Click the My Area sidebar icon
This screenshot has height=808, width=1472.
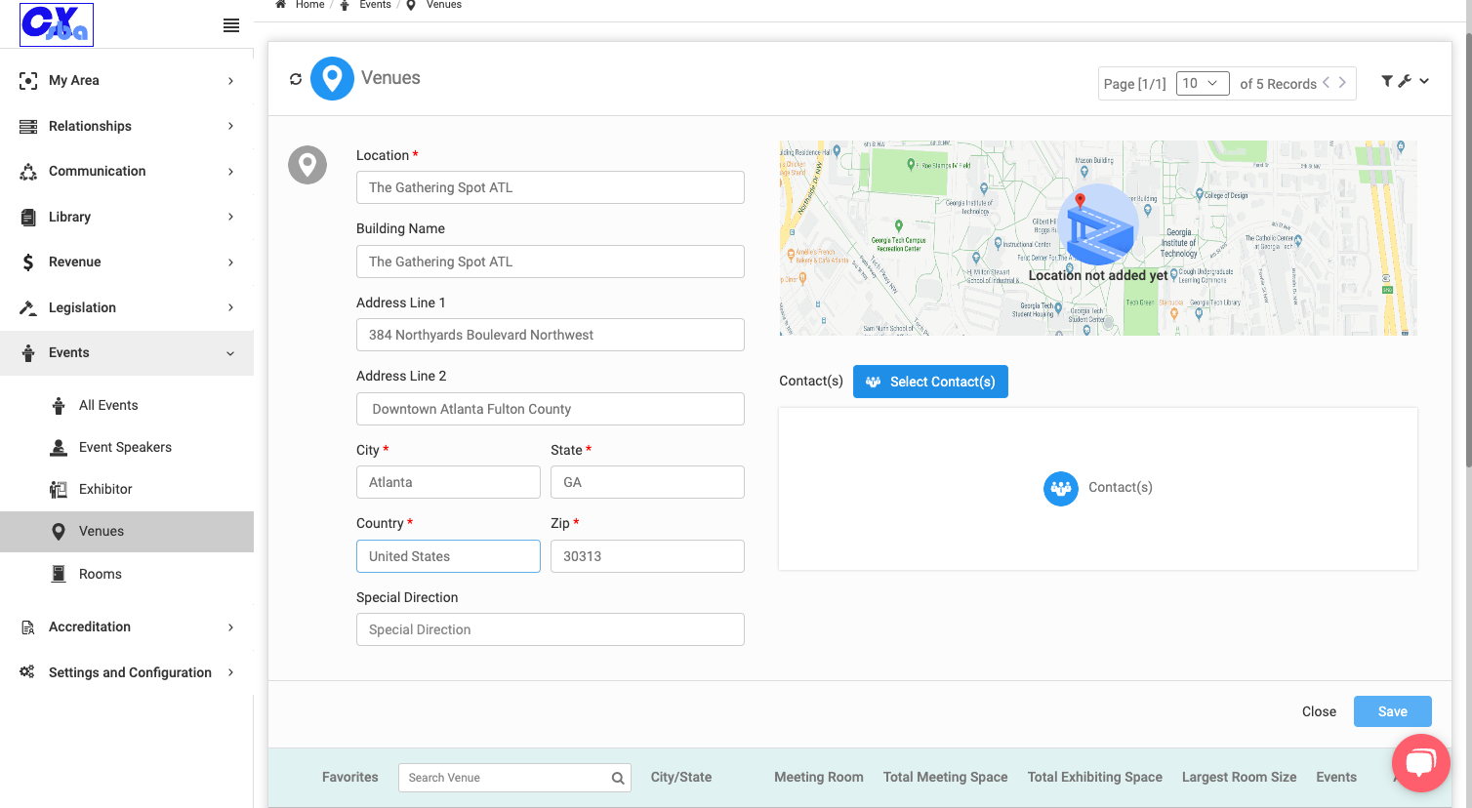tap(28, 81)
